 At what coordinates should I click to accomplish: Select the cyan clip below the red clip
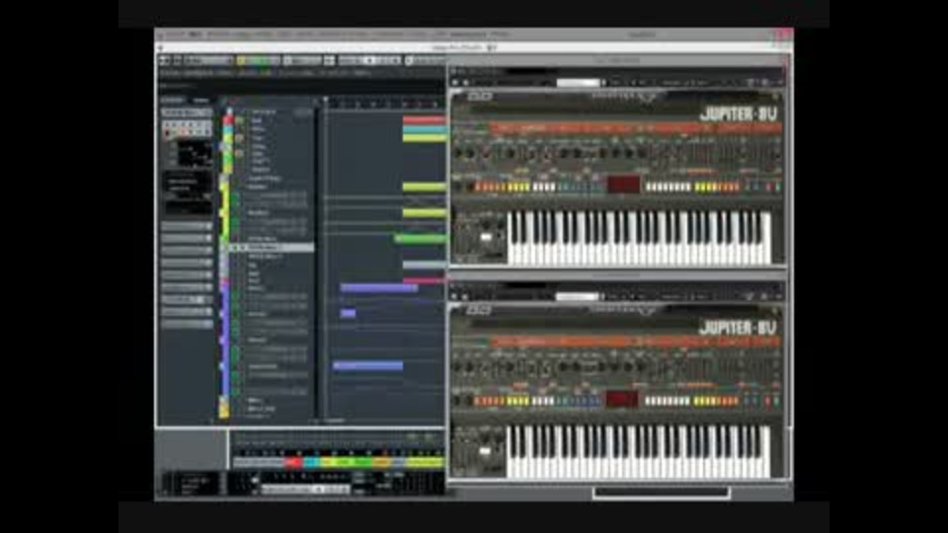(x=424, y=128)
